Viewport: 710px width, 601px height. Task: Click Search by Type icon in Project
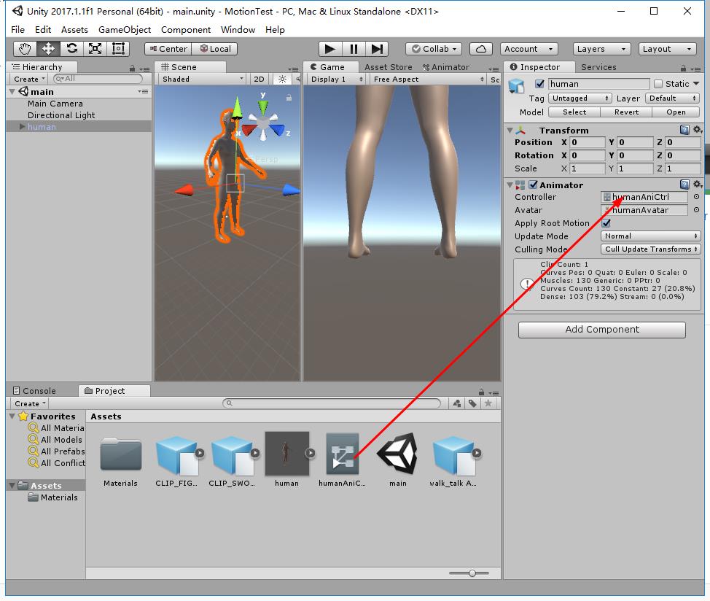tap(457, 403)
